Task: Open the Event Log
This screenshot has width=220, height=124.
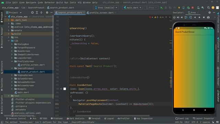Action: 182,118
